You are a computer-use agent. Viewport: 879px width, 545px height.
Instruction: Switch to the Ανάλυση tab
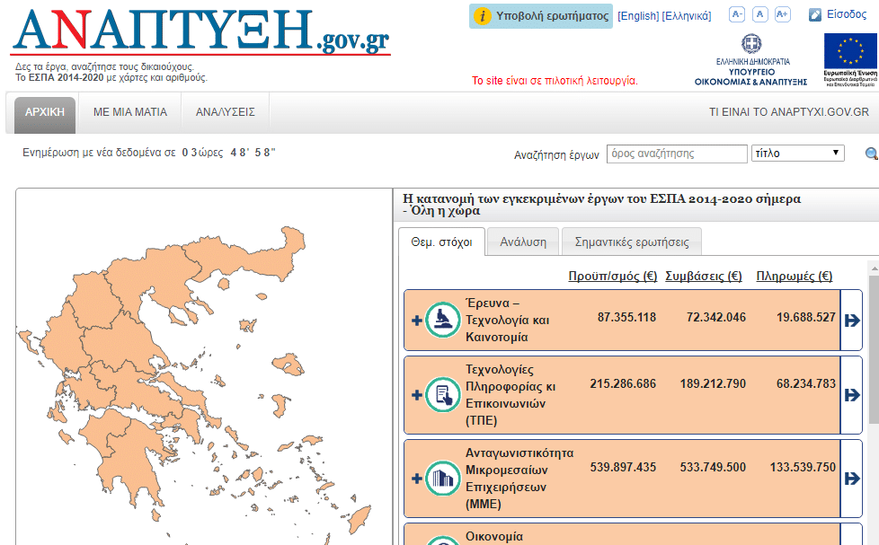(523, 242)
